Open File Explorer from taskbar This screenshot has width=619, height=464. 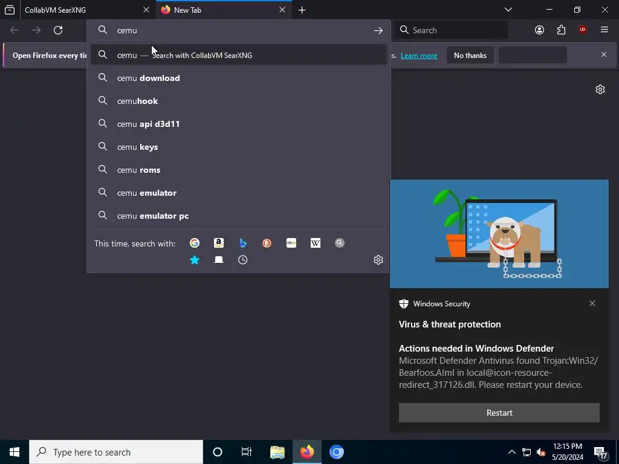tap(277, 452)
